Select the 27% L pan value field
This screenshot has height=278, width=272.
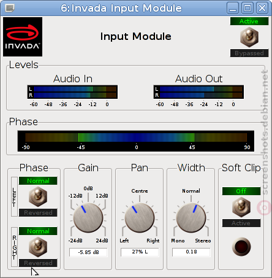pos(140,252)
